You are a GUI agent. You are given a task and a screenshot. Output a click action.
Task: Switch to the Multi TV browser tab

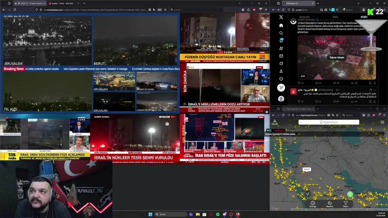point(29,3)
